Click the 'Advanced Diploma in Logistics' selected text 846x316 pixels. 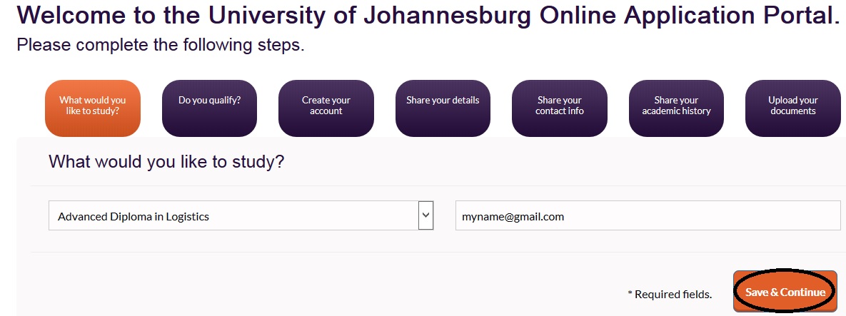[x=134, y=216]
